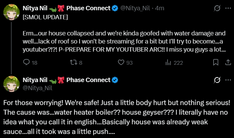Open more options menu on second tweet

pyautogui.click(x=228, y=80)
